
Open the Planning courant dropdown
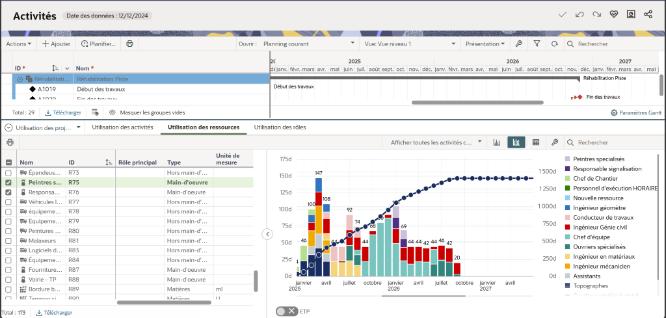pos(306,44)
